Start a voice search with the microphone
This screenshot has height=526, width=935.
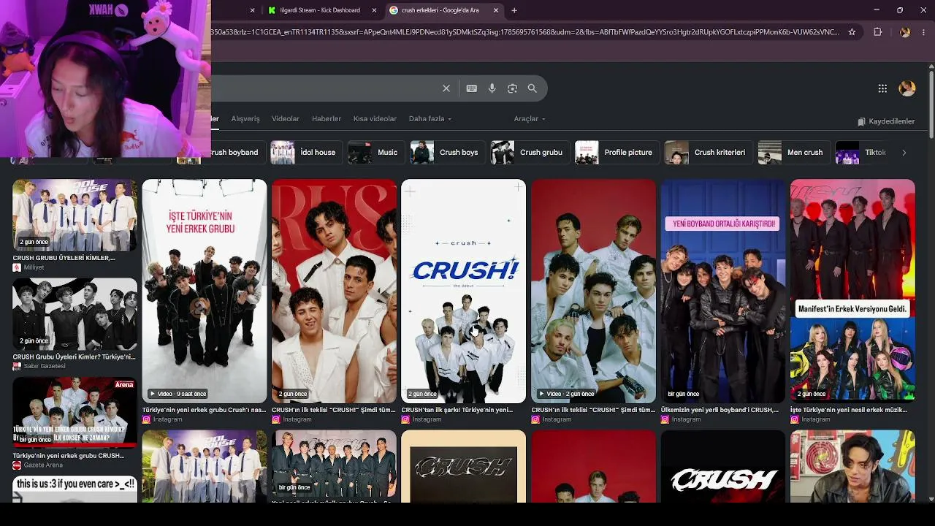point(492,88)
